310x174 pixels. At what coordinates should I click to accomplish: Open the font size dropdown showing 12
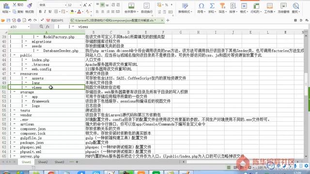pos(80,5)
